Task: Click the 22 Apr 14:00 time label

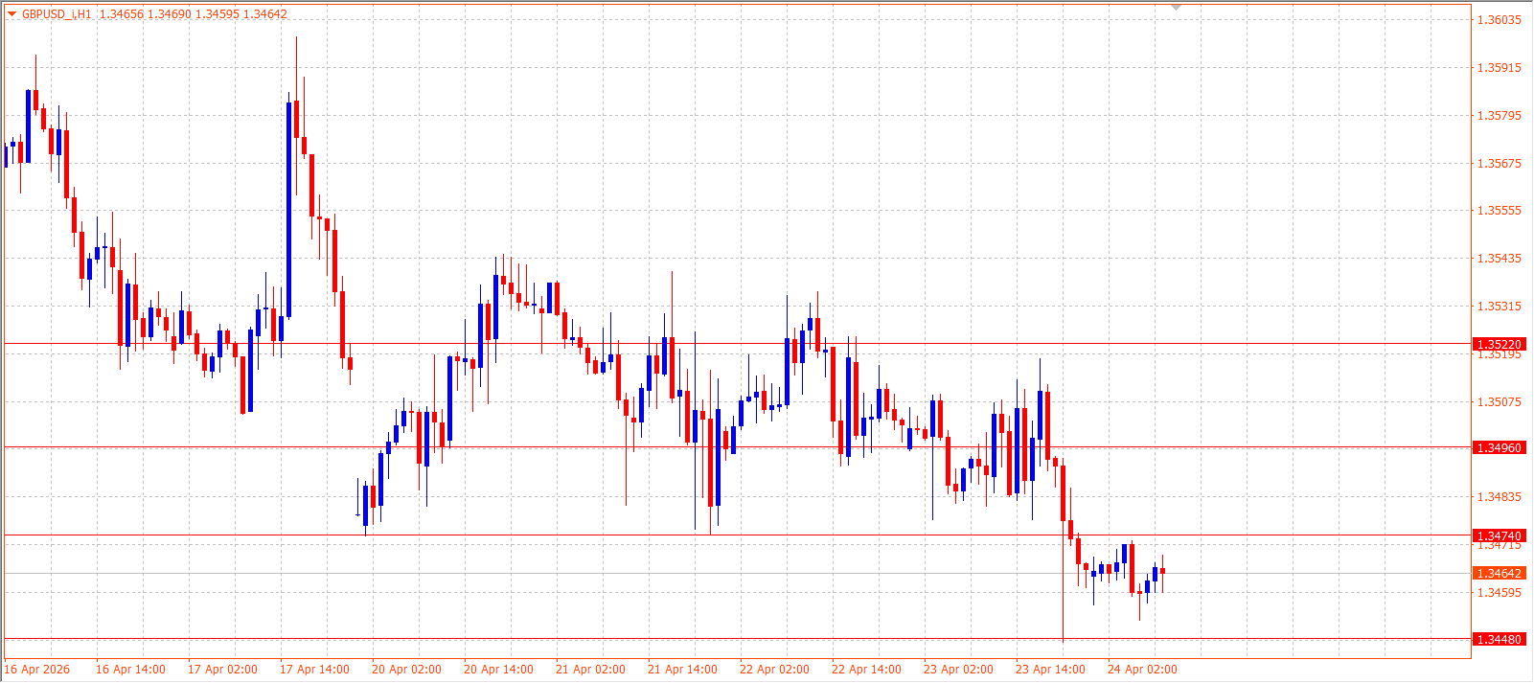Action: (x=866, y=670)
